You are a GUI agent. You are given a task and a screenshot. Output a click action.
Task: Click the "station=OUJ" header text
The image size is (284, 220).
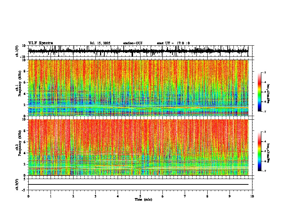[x=133, y=43]
